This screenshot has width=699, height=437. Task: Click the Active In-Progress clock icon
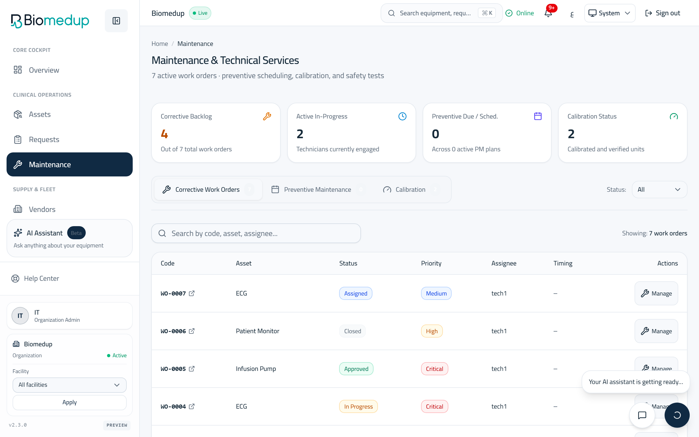coord(402,116)
